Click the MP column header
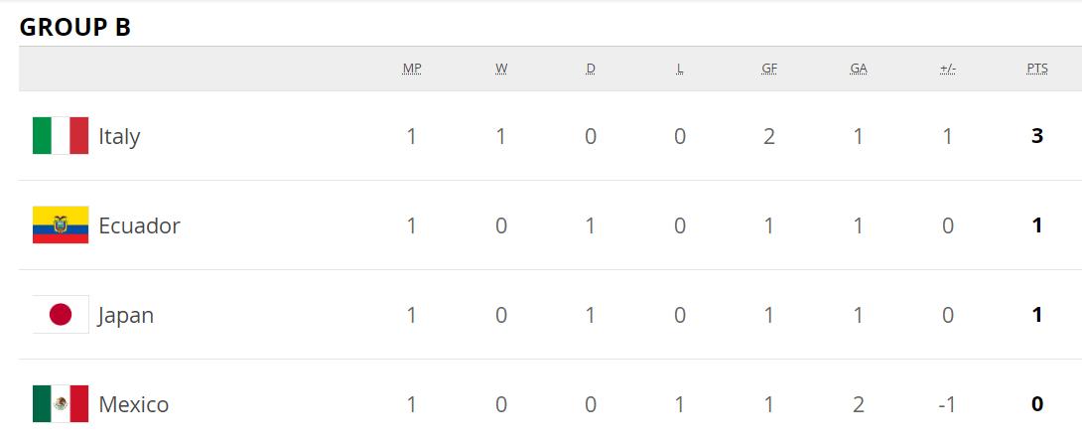Image resolution: width=1082 pixels, height=443 pixels. click(412, 69)
